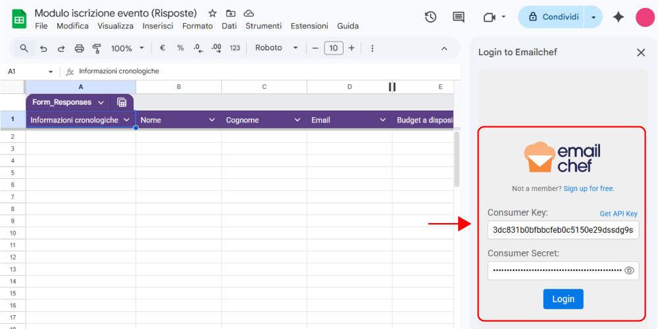658x329 pixels.
Task: Click the redo arrow icon
Action: click(61, 48)
